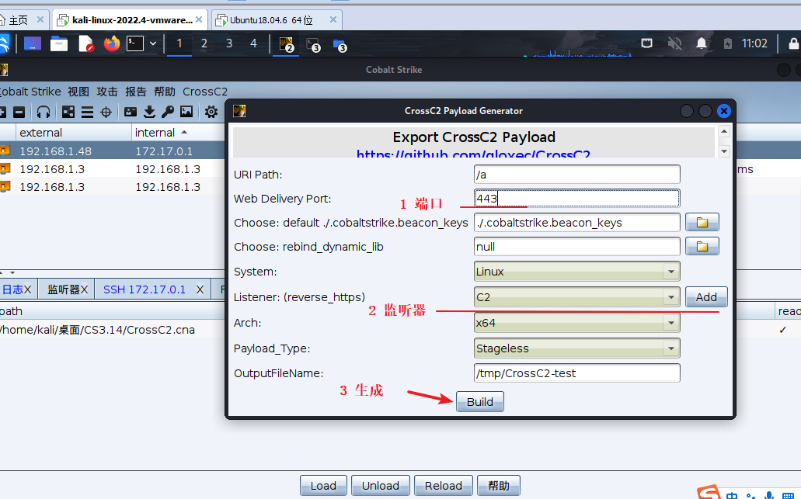
Task: Switch to the 日志X tab
Action: click(x=17, y=289)
